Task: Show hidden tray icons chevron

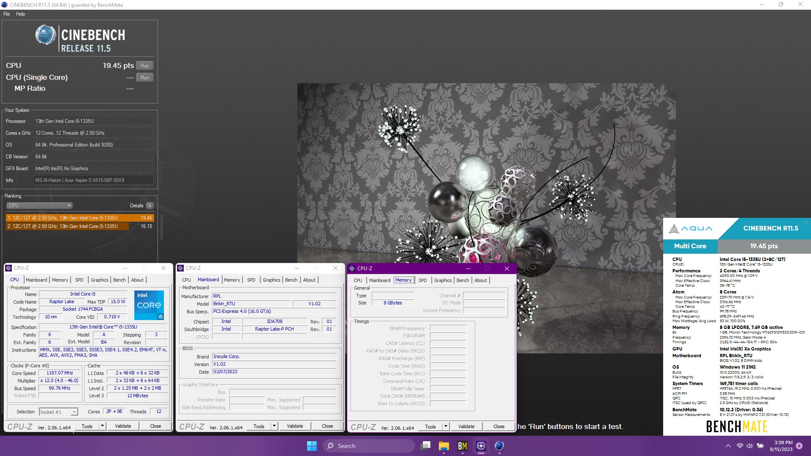Action: coord(728,446)
